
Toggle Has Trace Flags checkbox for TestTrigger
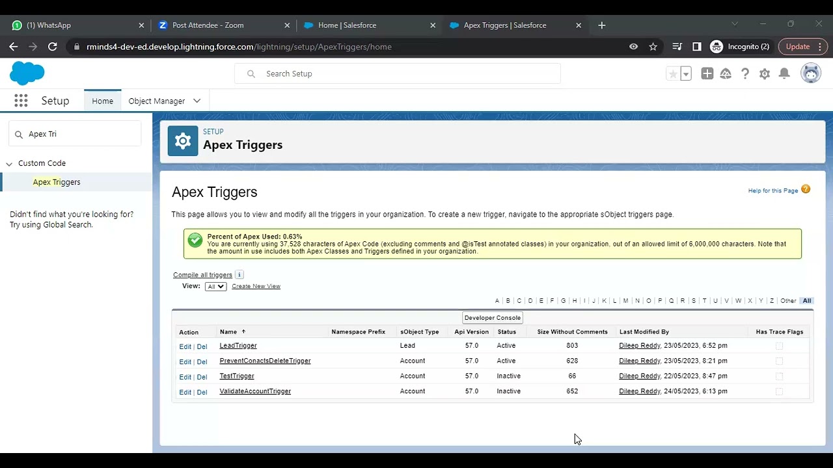pyautogui.click(x=779, y=376)
